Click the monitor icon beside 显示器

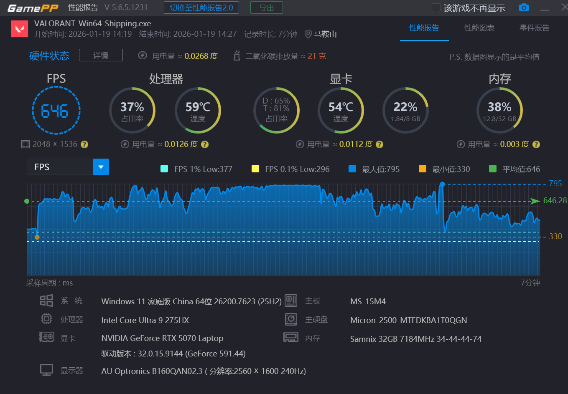[x=46, y=370]
